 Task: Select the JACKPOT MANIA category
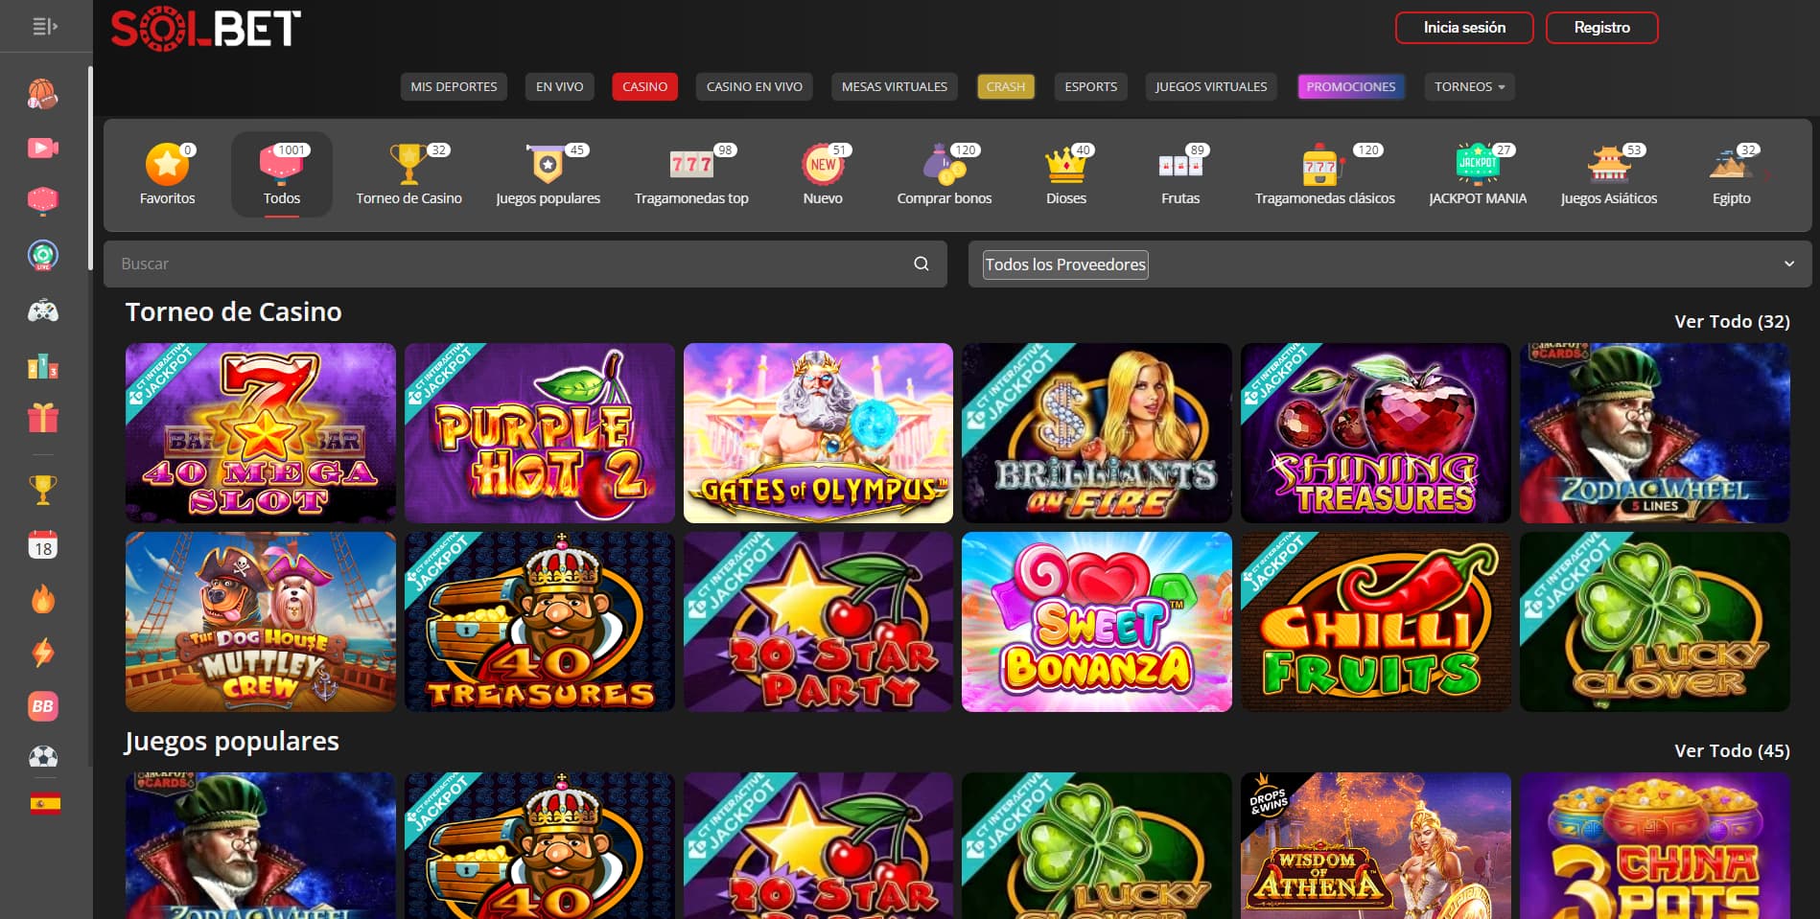[1478, 174]
